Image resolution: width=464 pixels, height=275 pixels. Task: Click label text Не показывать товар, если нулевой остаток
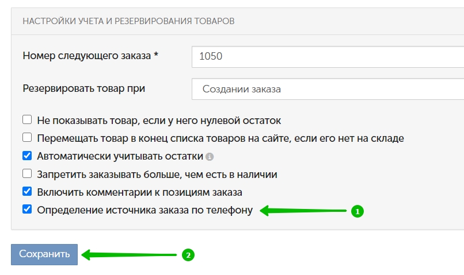[x=158, y=121]
